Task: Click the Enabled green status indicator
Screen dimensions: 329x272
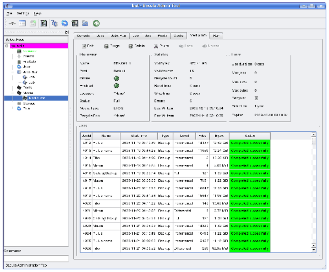Action: (117, 86)
